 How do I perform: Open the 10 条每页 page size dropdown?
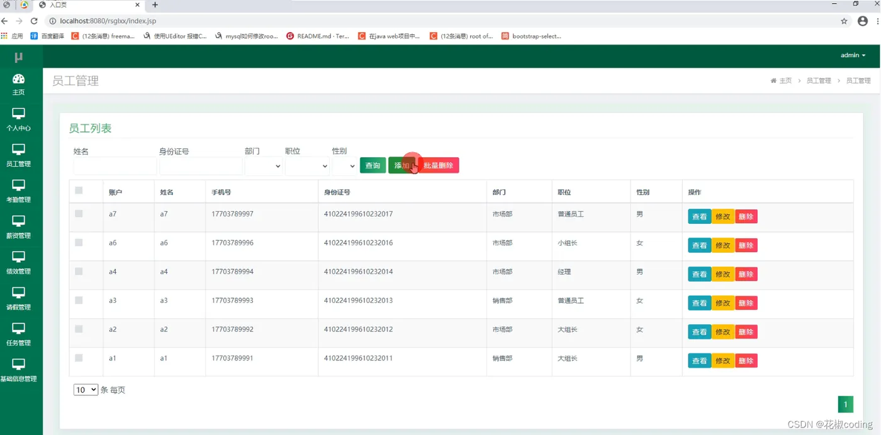86,390
